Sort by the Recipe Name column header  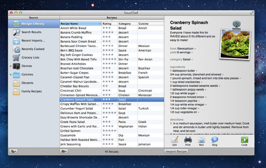click(81, 24)
